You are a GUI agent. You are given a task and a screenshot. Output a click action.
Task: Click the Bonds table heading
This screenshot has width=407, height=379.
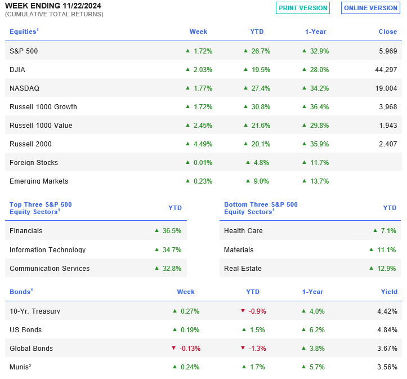pyautogui.click(x=21, y=292)
